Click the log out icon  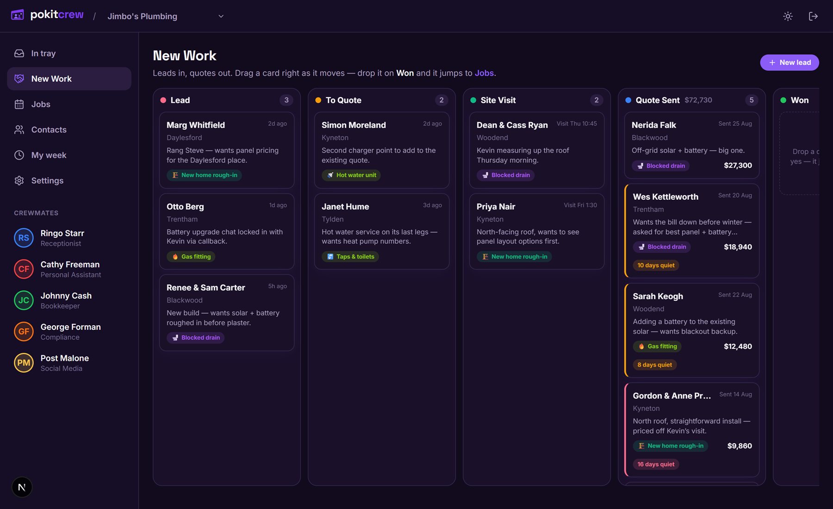coord(813,16)
